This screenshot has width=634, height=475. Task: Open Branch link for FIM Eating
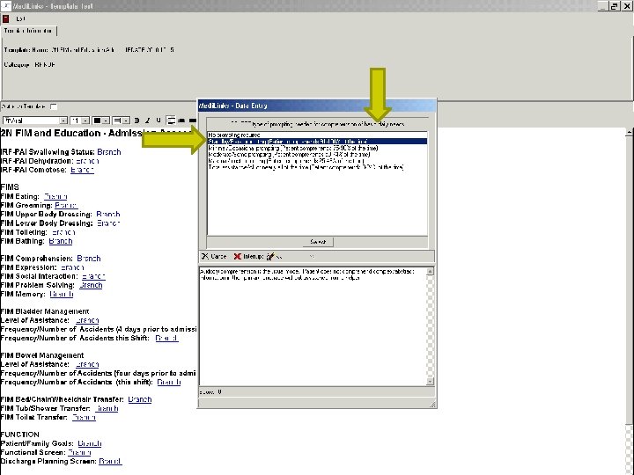55,196
